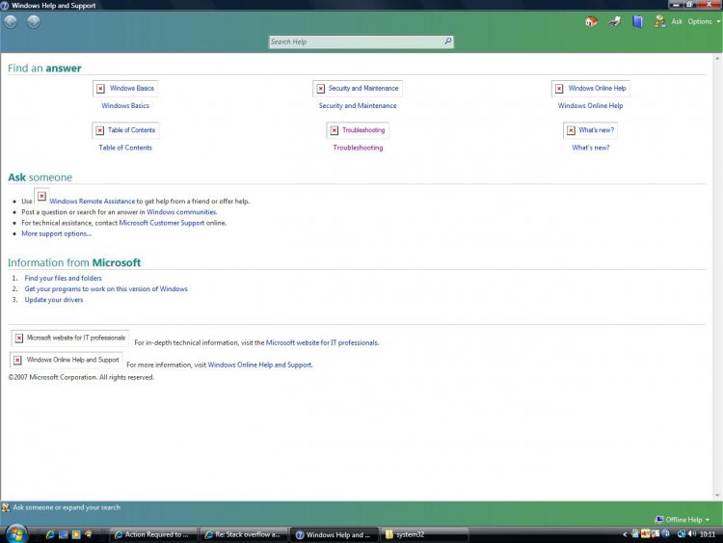This screenshot has height=543, width=723.
Task: Click Show Desktop in Quick Launch
Action: [x=63, y=534]
